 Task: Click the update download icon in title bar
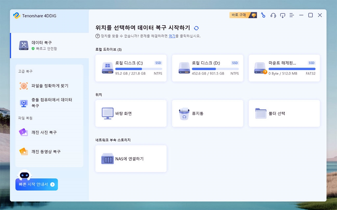click(282, 15)
